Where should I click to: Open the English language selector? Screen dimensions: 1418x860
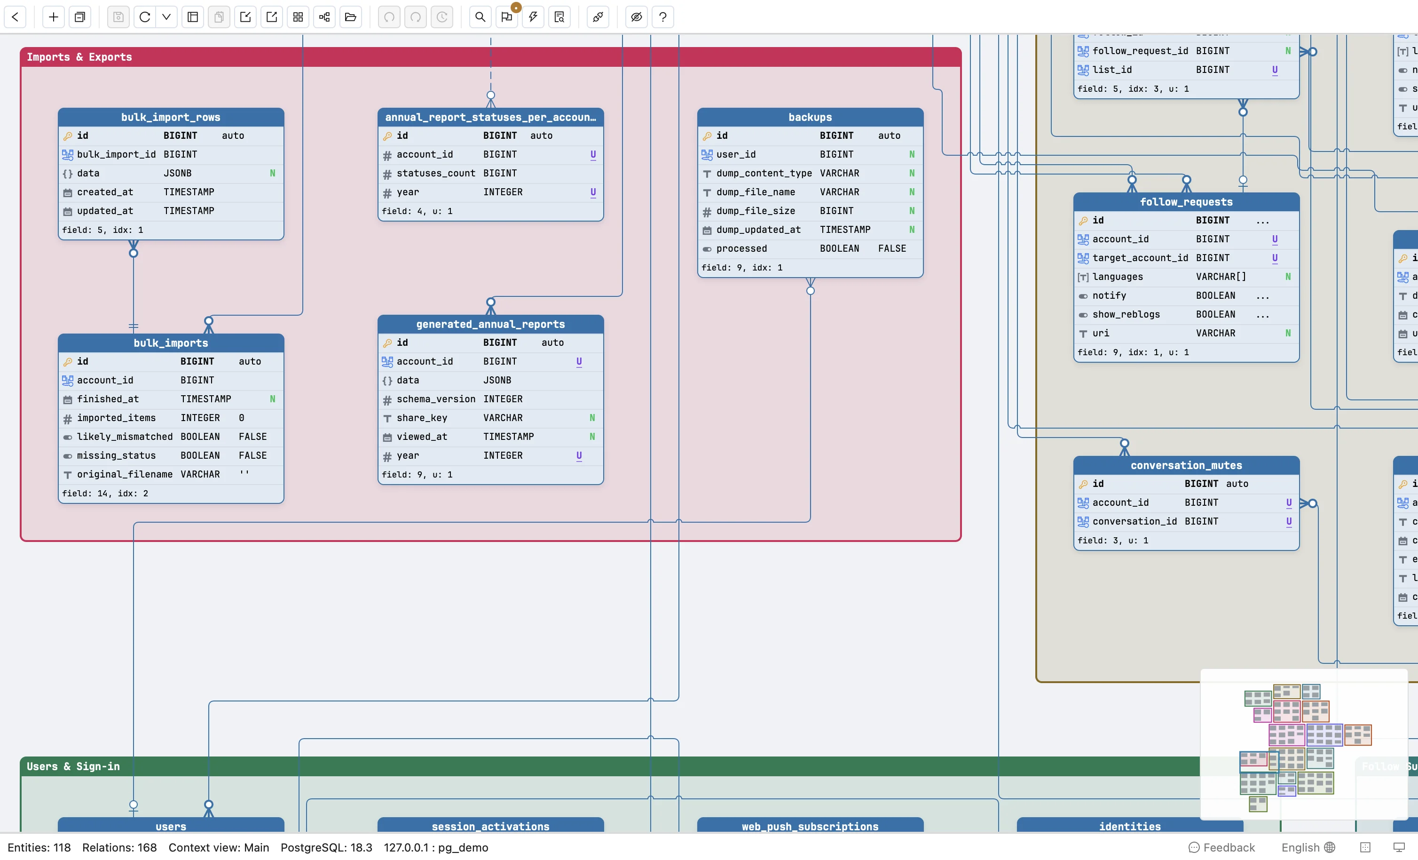[1308, 847]
